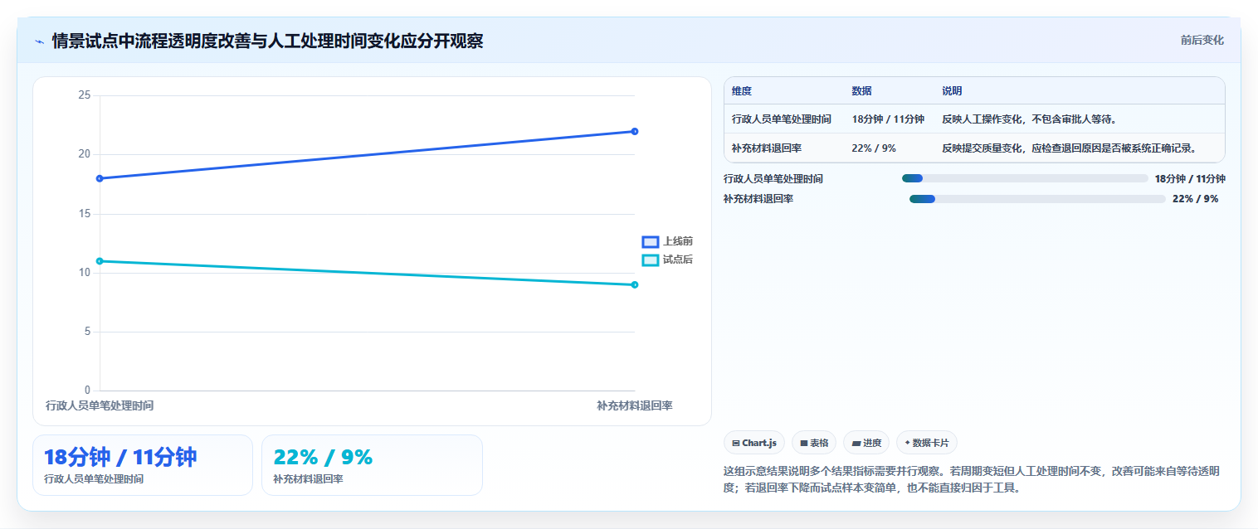Click the 22% / 9% data card value
Screen dimensions: 1258x529
pyautogui.click(x=323, y=457)
